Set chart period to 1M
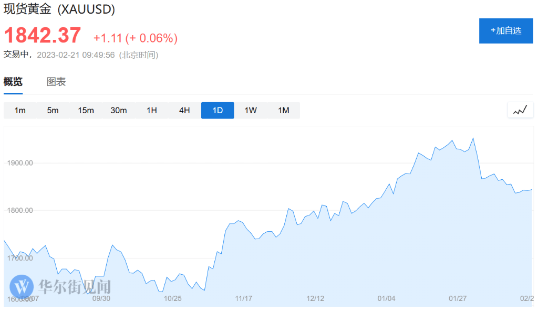The width and height of the screenshot is (538, 313). 284,110
